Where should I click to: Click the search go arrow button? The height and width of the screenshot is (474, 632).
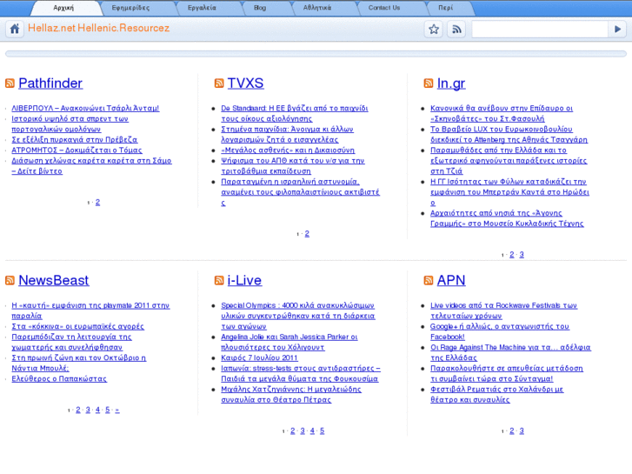pyautogui.click(x=617, y=29)
